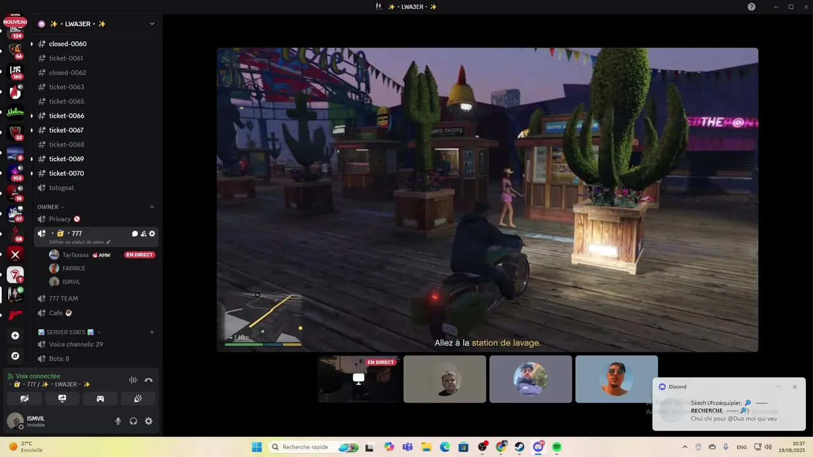Open server with red pistol icon
This screenshot has width=813, height=457.
(15, 315)
